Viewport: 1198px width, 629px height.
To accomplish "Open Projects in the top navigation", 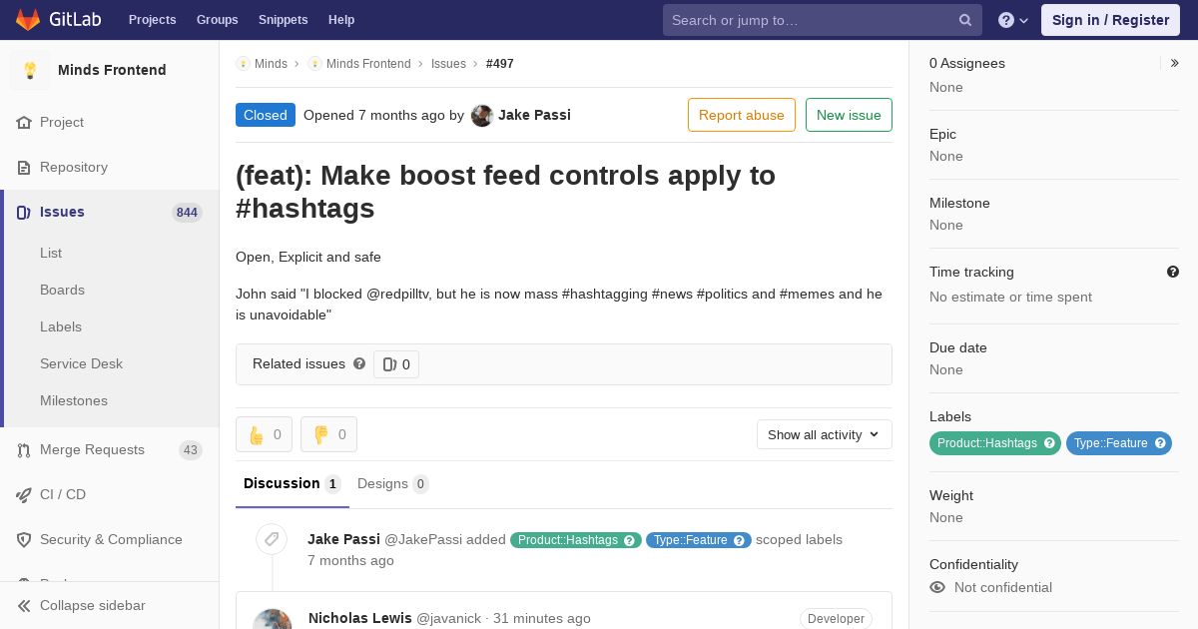I will (x=152, y=20).
